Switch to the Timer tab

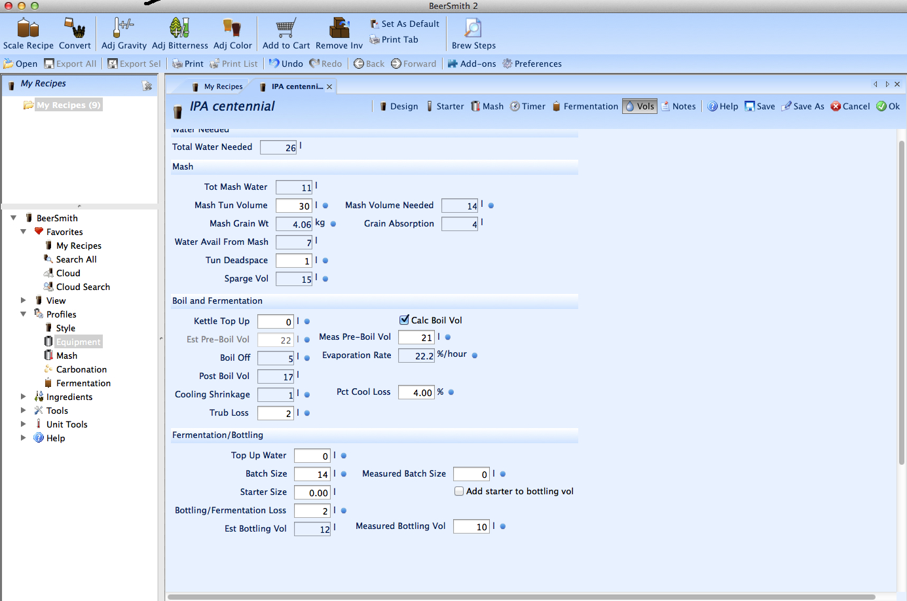[x=528, y=106]
